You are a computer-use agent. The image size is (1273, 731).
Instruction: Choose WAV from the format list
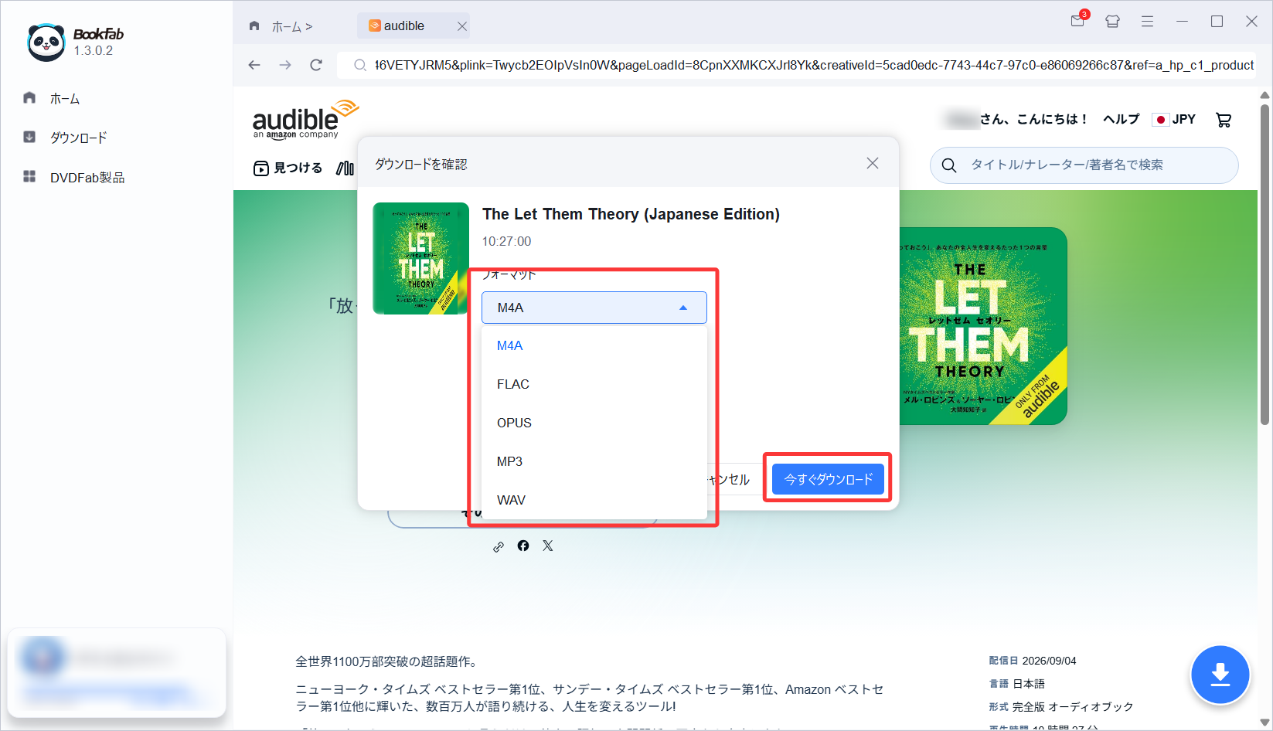(594, 500)
